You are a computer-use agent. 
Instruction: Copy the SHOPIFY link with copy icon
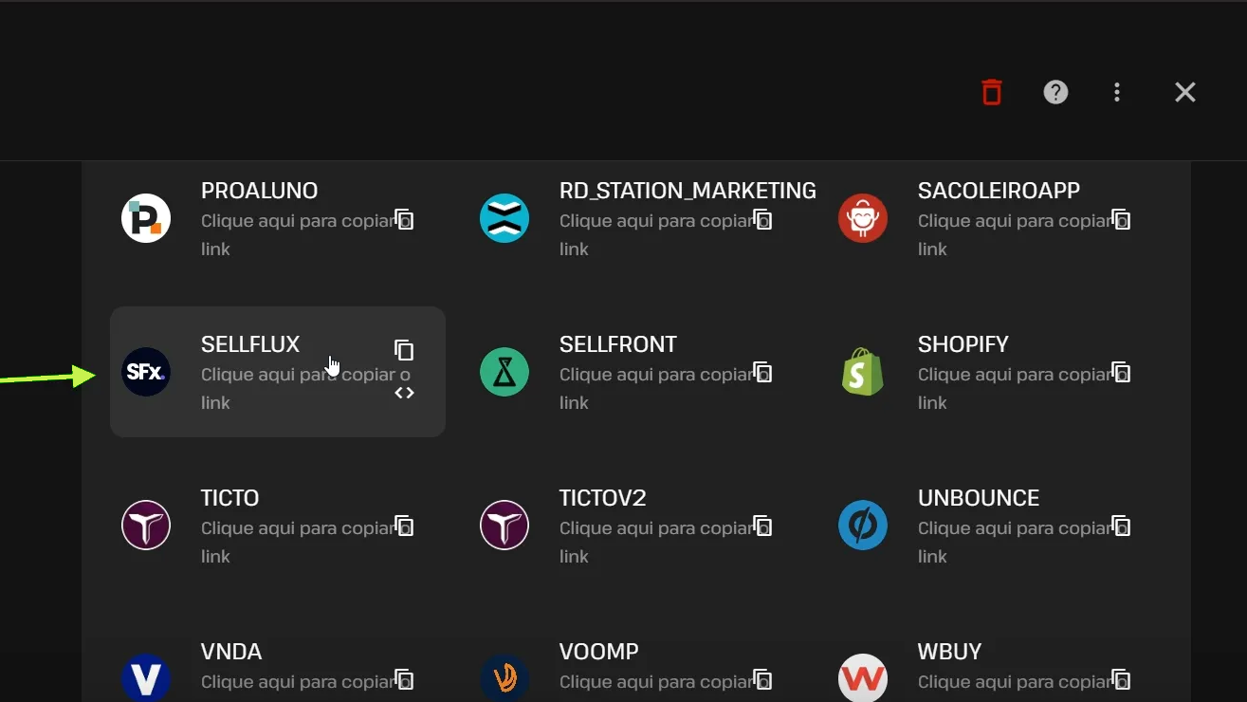pyautogui.click(x=1121, y=373)
